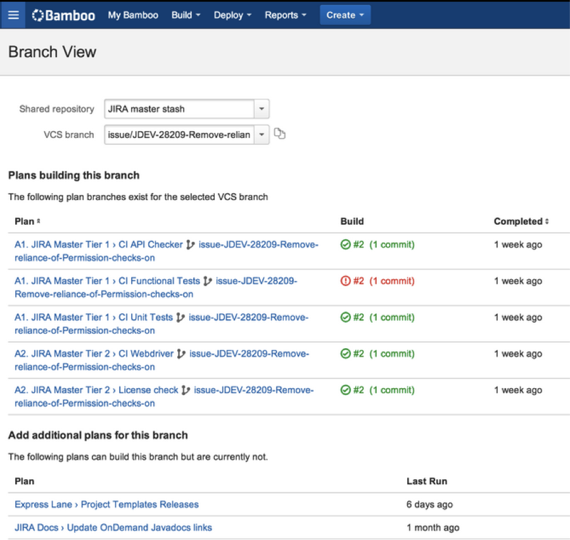
Task: Open the Reports menu
Action: [x=285, y=15]
